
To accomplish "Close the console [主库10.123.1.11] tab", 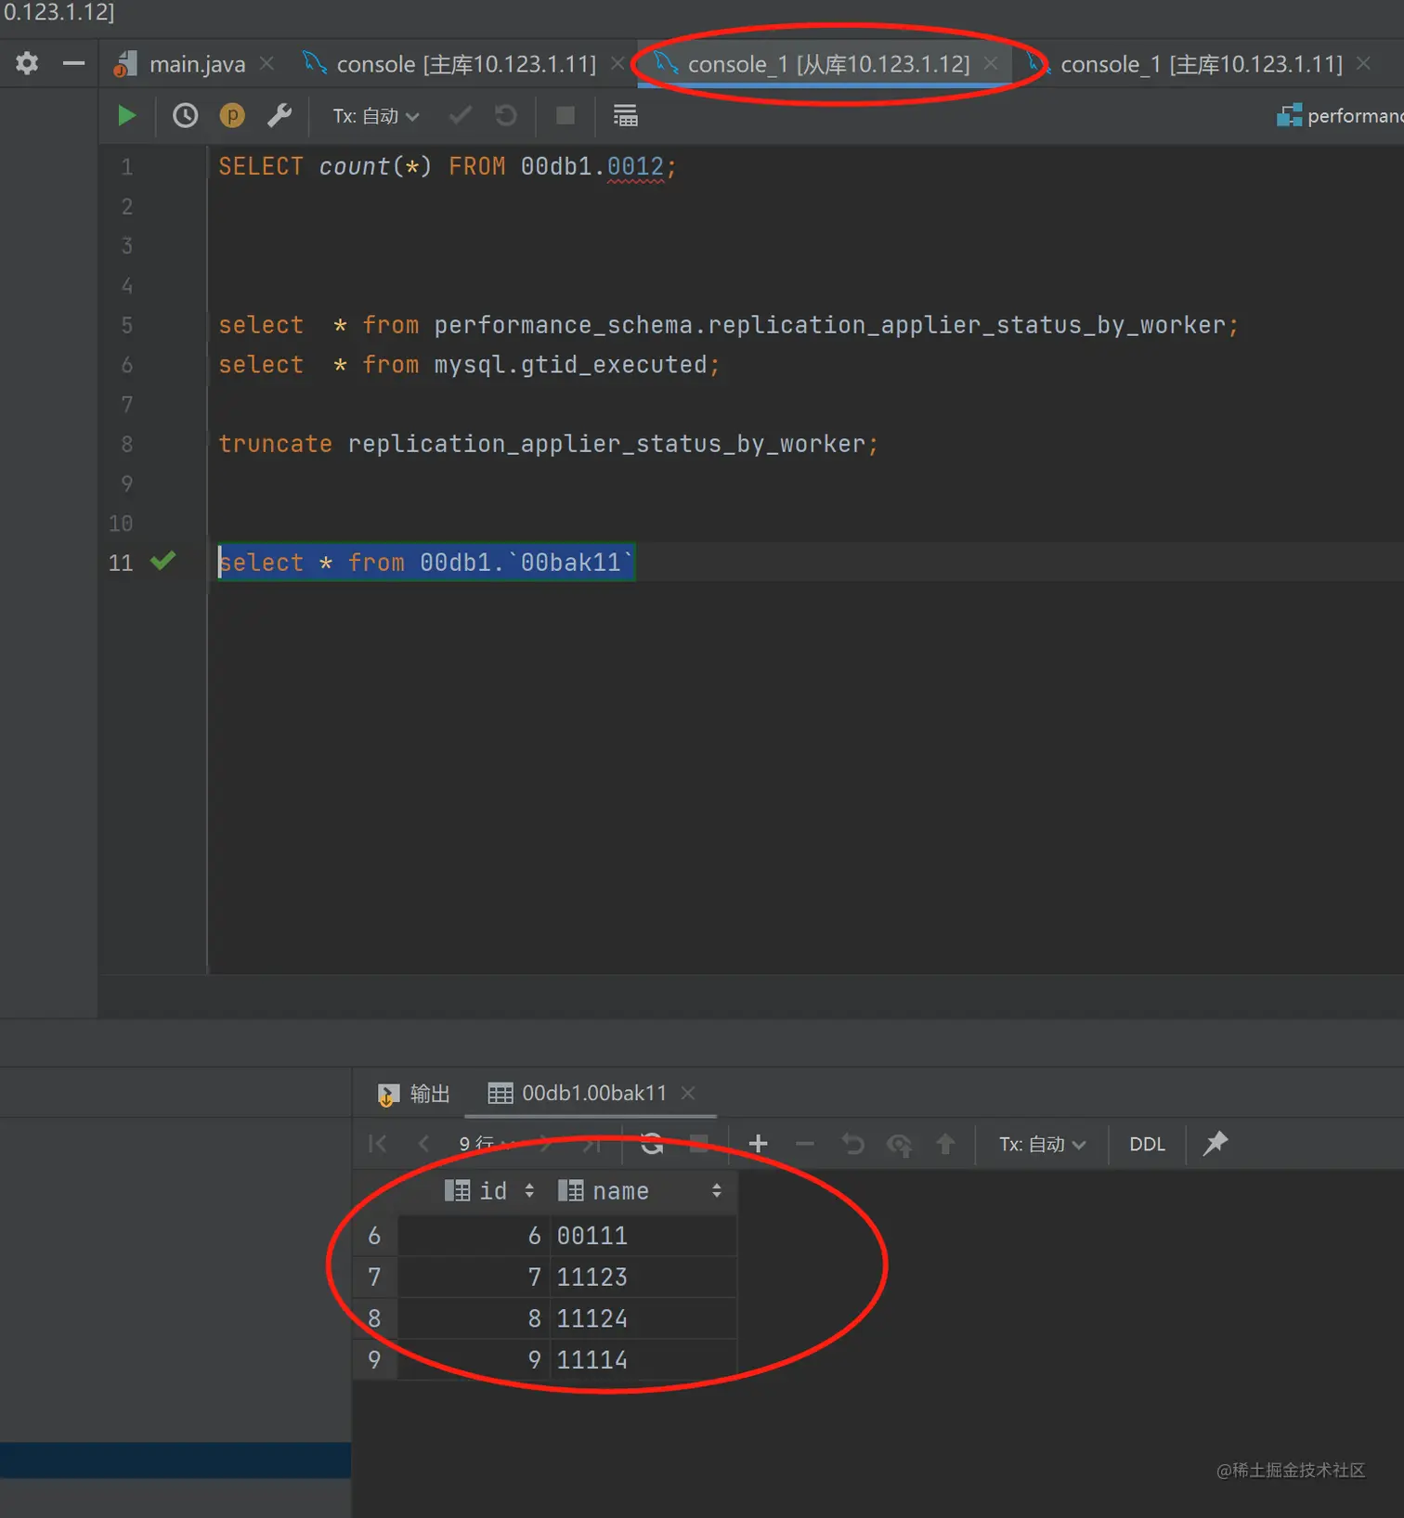I will tap(617, 64).
